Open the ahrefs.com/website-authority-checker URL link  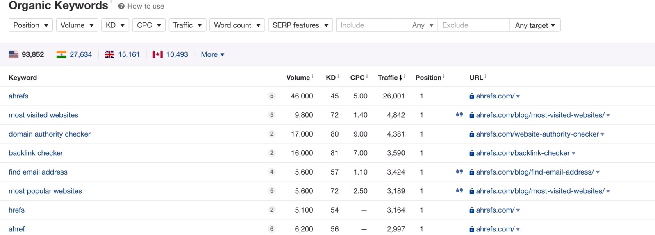click(537, 134)
